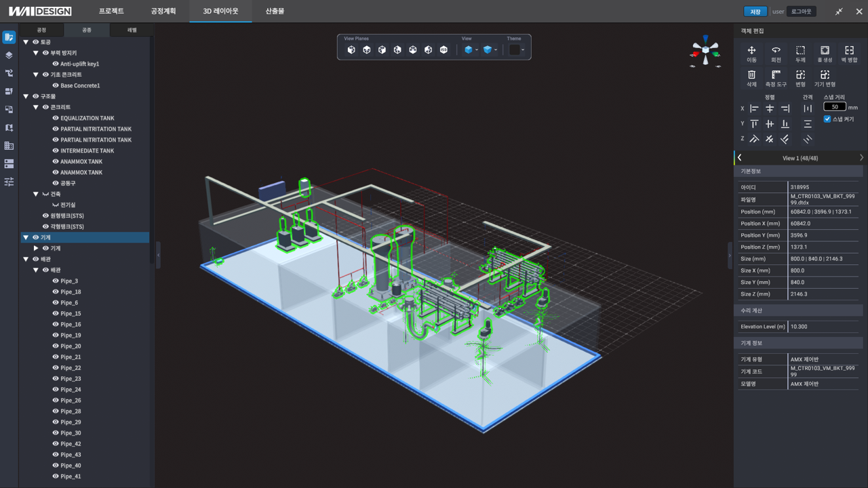Open the 프로젝트 top menu
Image resolution: width=868 pixels, height=488 pixels.
tap(111, 12)
